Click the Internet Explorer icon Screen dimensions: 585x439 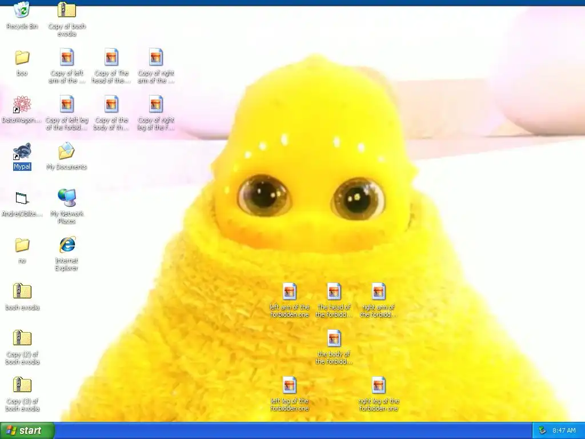coord(67,245)
